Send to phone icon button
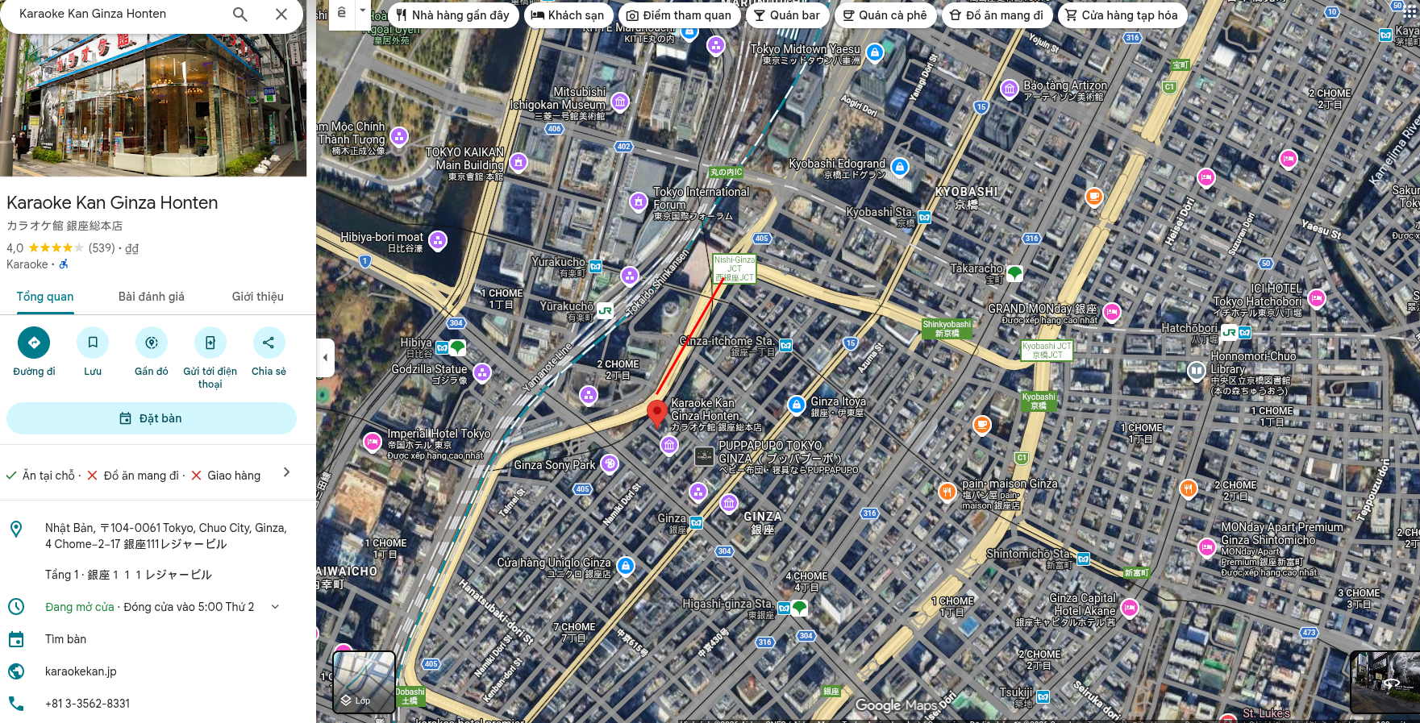The width and height of the screenshot is (1420, 723). click(x=210, y=343)
